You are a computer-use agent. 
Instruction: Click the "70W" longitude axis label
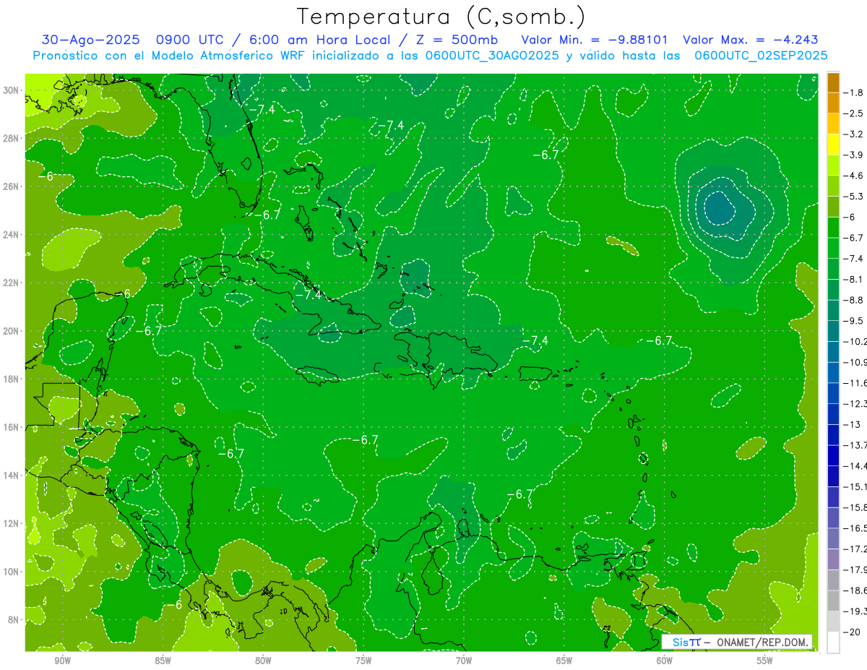[x=464, y=661]
